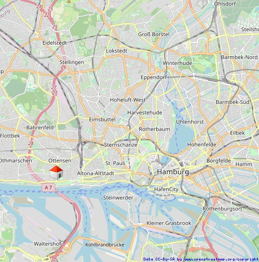Screen dimensions: 259x262
Task: Click the Uhlenhorst label by the lake
Action: coord(190,122)
